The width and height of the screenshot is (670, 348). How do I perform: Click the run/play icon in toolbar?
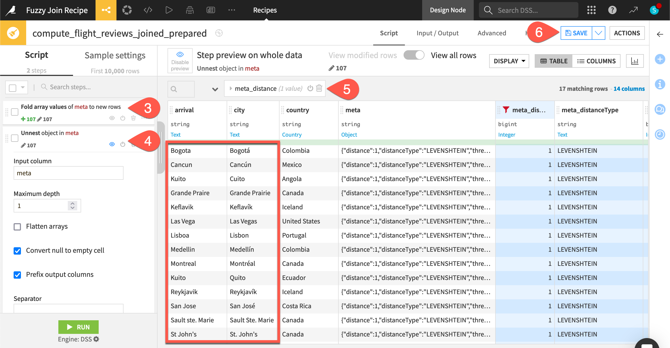[x=169, y=10]
